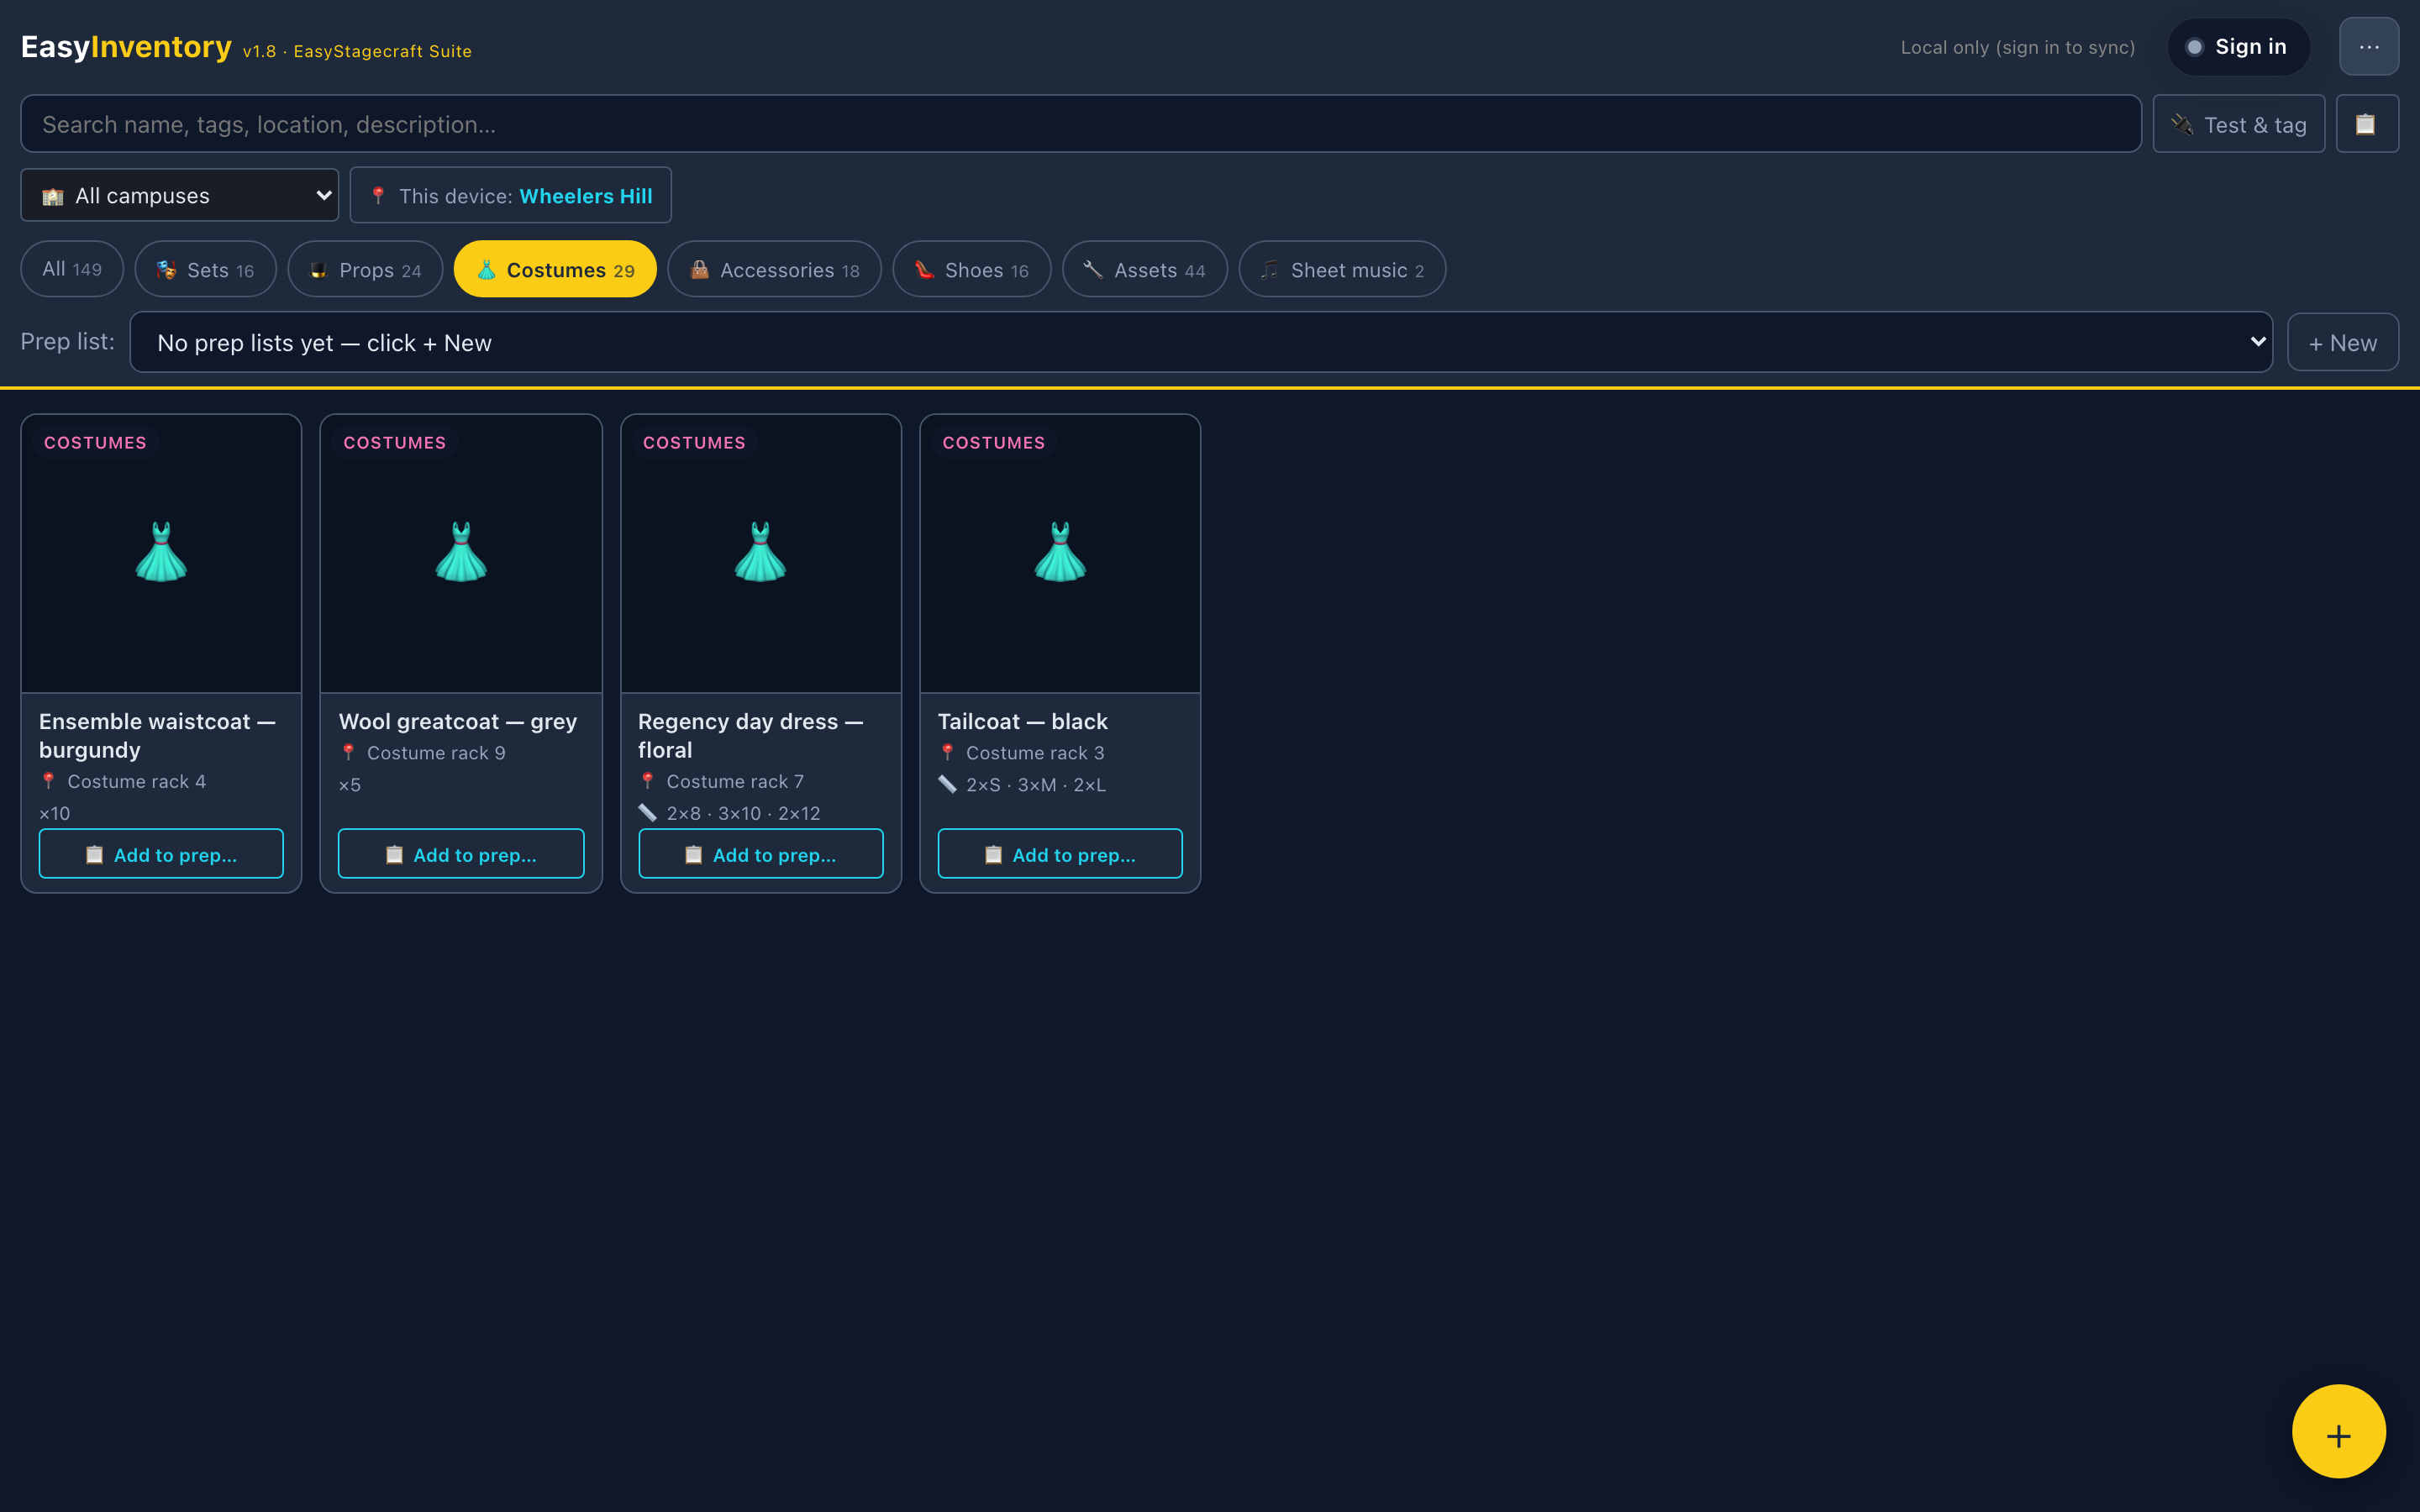This screenshot has width=2420, height=1512.
Task: Click the 'v1.8 · EasyStagecraft Suite' version text
Action: (x=357, y=51)
